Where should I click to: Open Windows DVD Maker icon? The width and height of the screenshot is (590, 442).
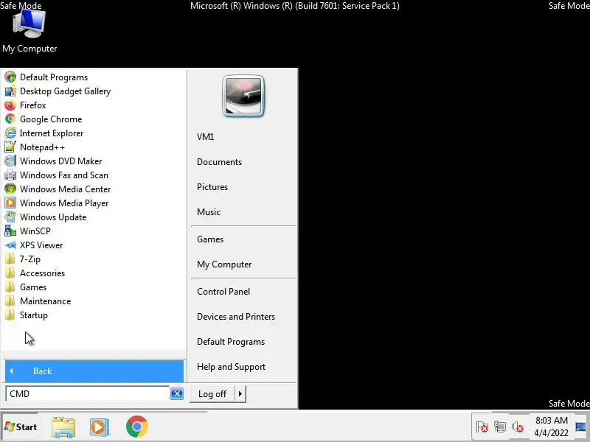point(10,161)
